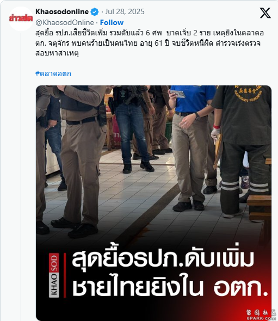This screenshot has height=321, width=278.
Task: Click the @KhaosodOnline handle
Action: click(65, 22)
